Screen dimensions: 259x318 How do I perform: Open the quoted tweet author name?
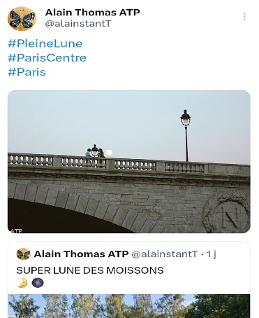pyautogui.click(x=81, y=254)
